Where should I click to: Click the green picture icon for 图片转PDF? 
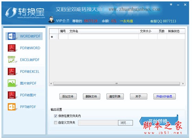12,83
